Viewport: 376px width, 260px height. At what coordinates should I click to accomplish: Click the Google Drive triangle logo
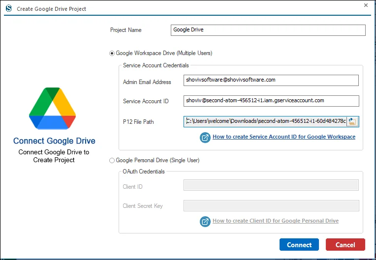pos(52,108)
